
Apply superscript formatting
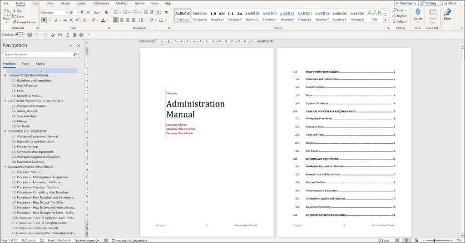pyautogui.click(x=77, y=20)
